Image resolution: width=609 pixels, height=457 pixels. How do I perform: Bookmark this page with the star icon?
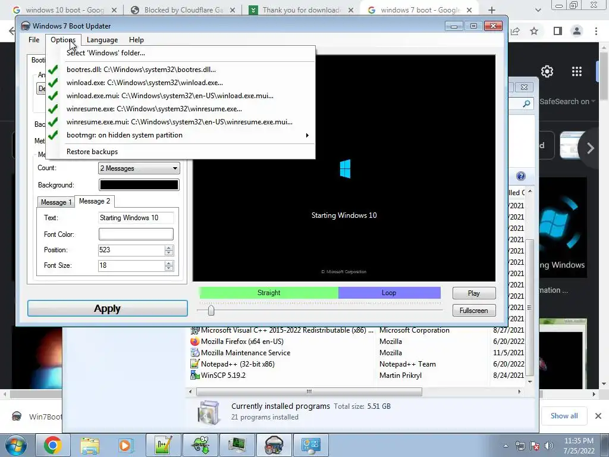point(534,31)
